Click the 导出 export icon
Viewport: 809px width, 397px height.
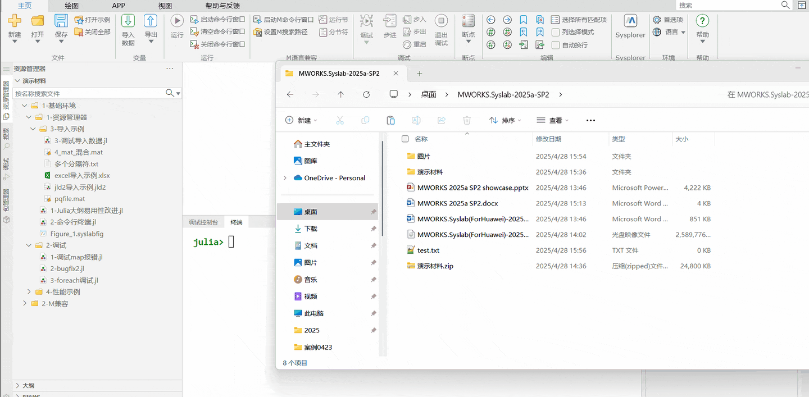click(x=151, y=21)
